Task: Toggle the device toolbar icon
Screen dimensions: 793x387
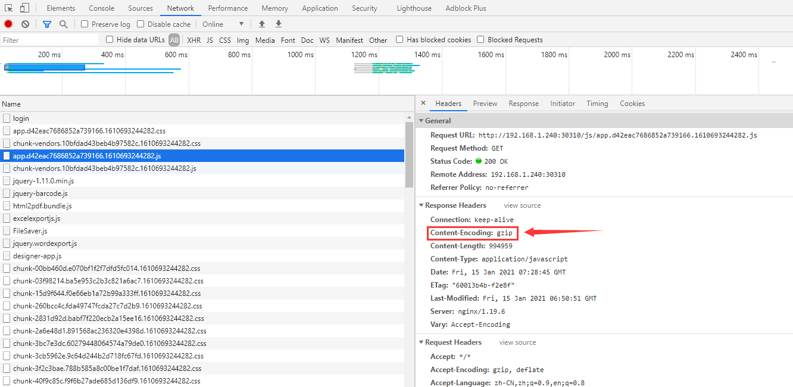Action: (x=24, y=8)
